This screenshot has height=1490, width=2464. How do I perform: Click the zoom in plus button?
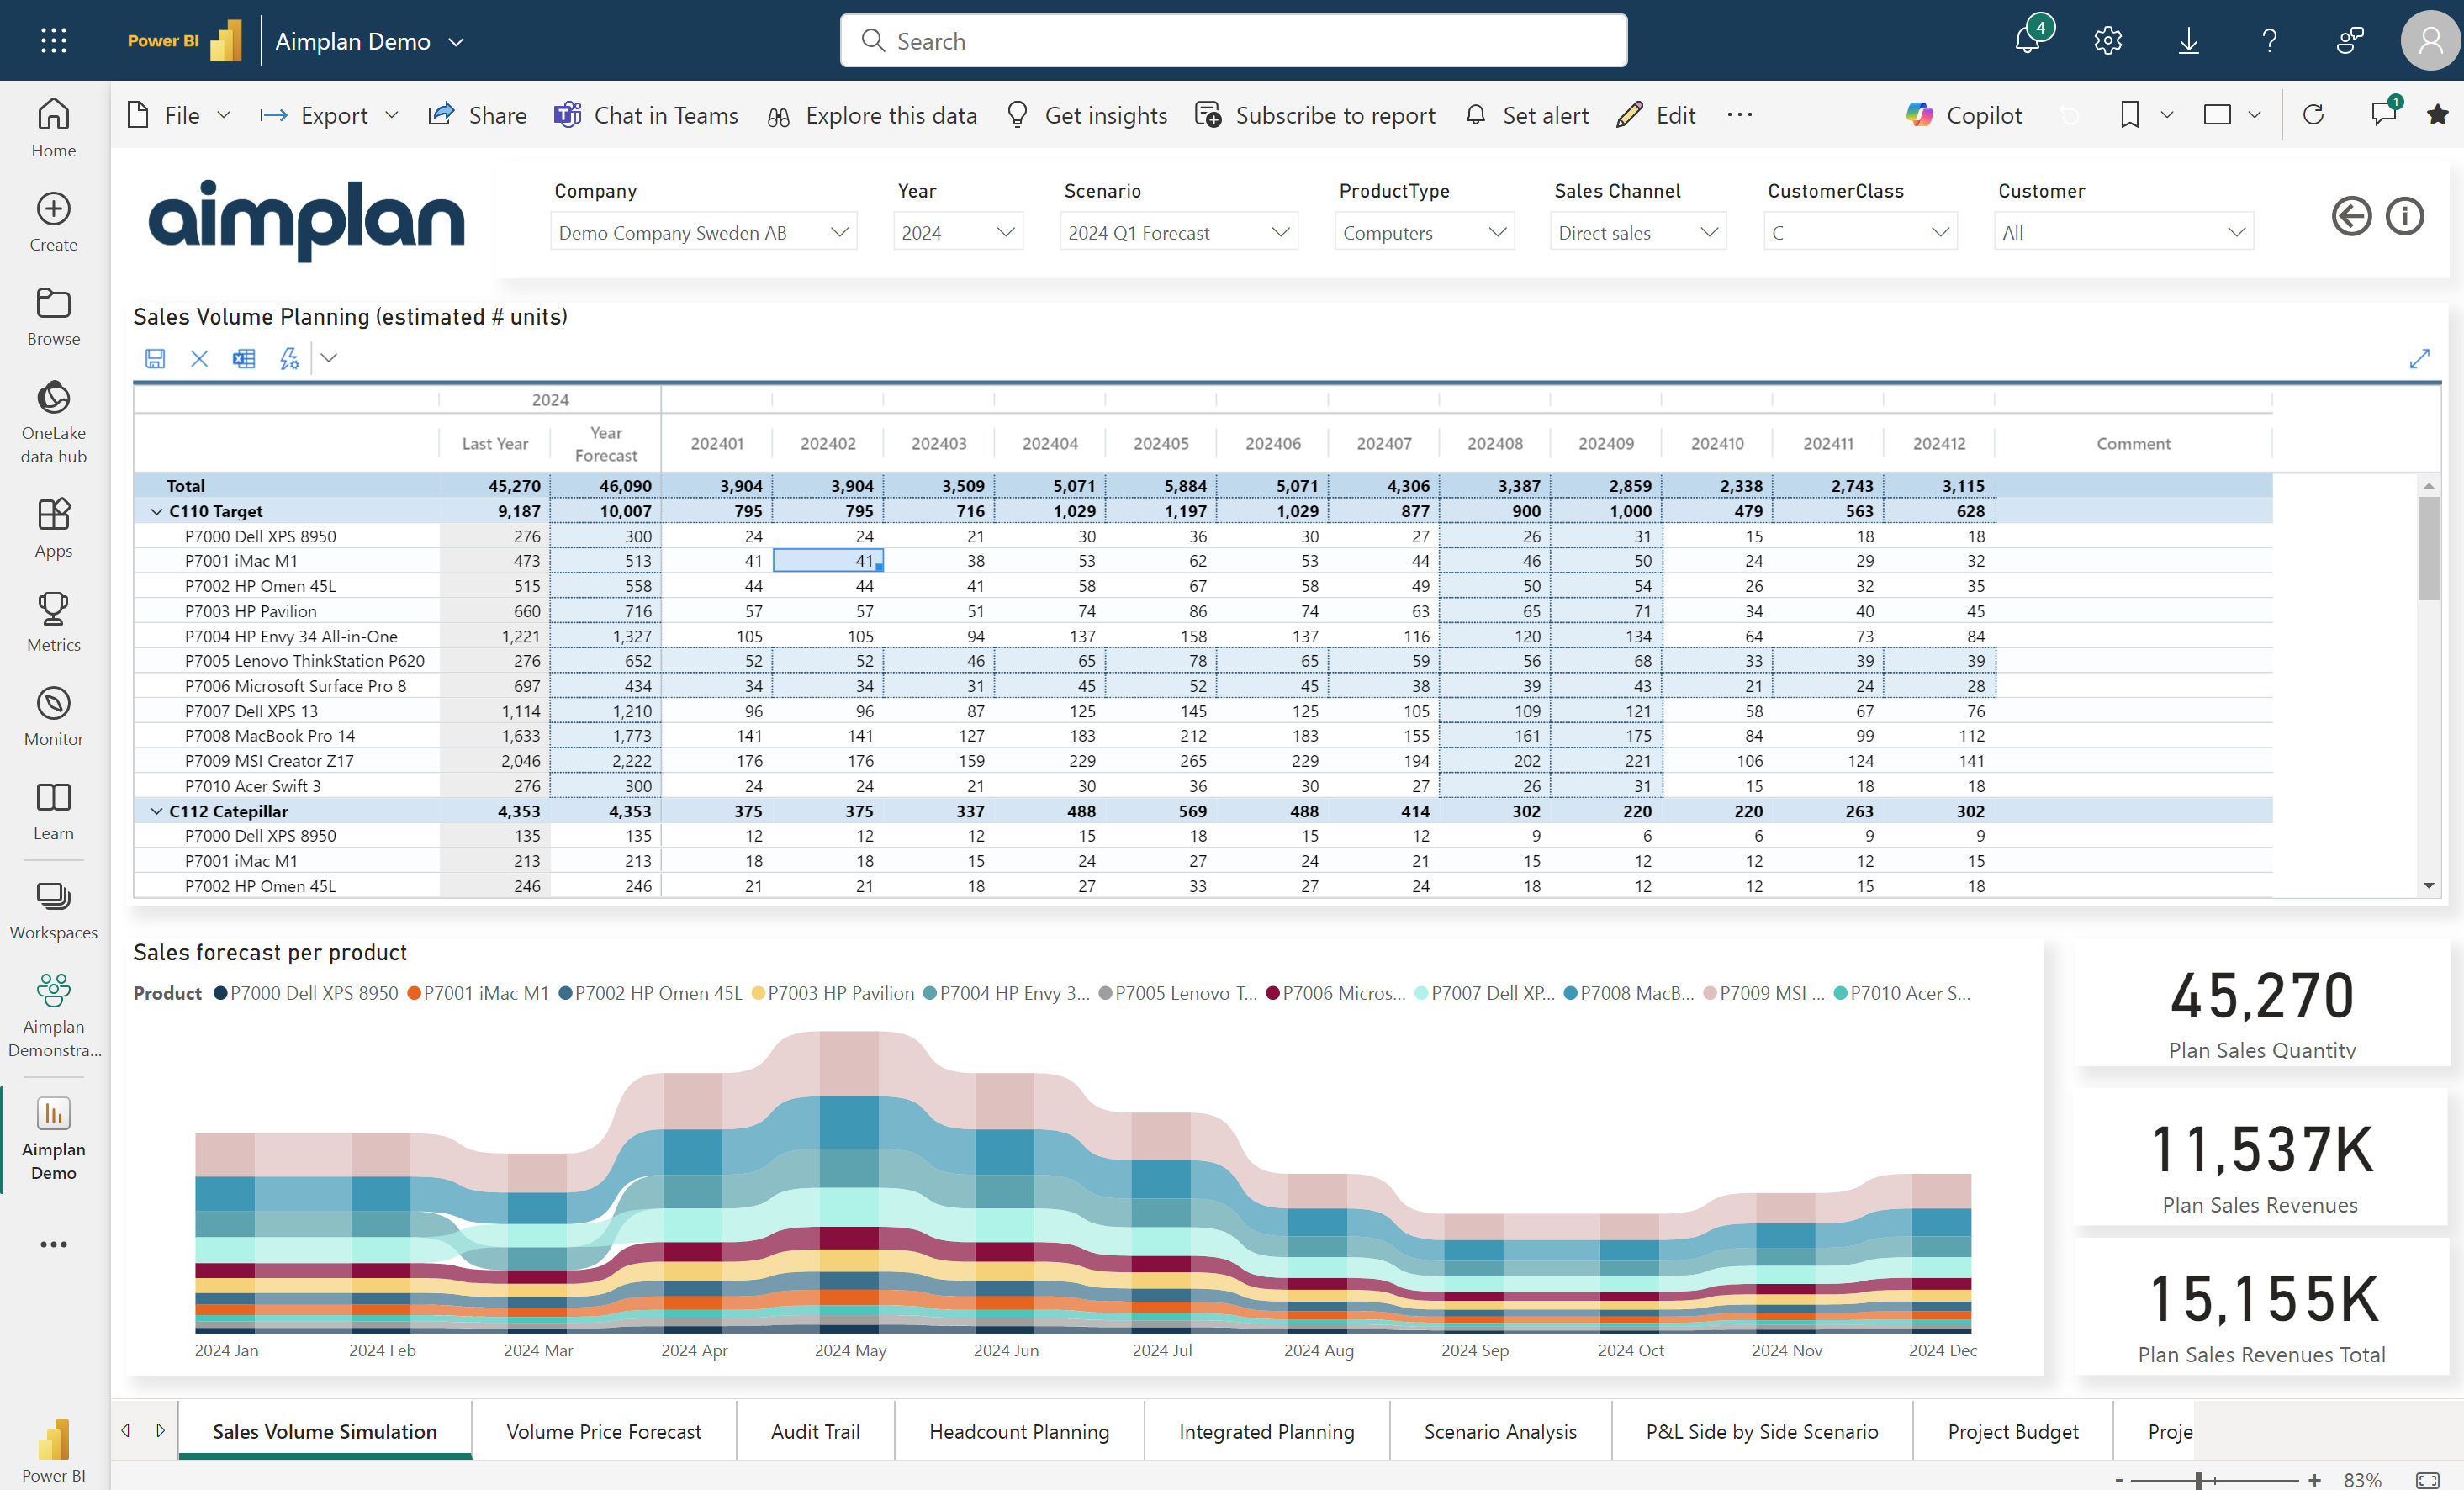pos(2314,1480)
